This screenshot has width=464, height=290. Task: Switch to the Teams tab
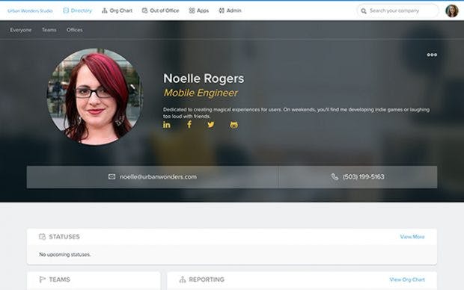tap(49, 30)
